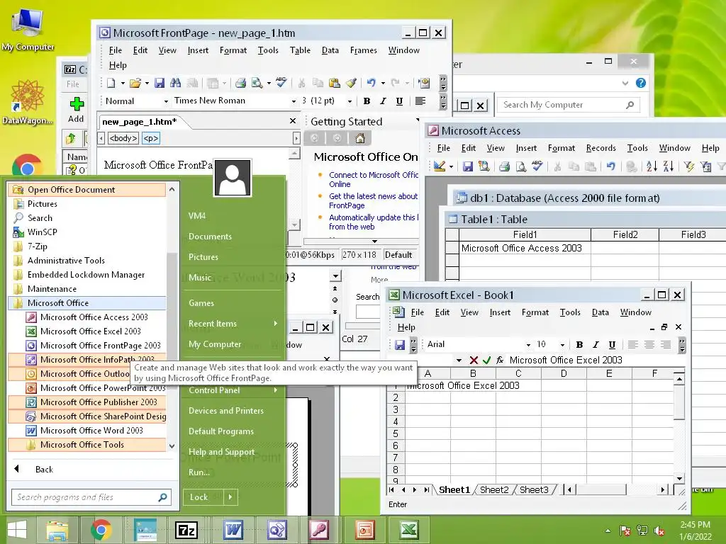Toggle Align Right in Excel toolbar

point(666,345)
